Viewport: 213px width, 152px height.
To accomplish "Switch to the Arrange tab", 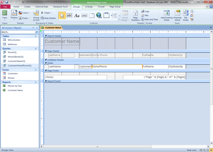I will [x=89, y=7].
